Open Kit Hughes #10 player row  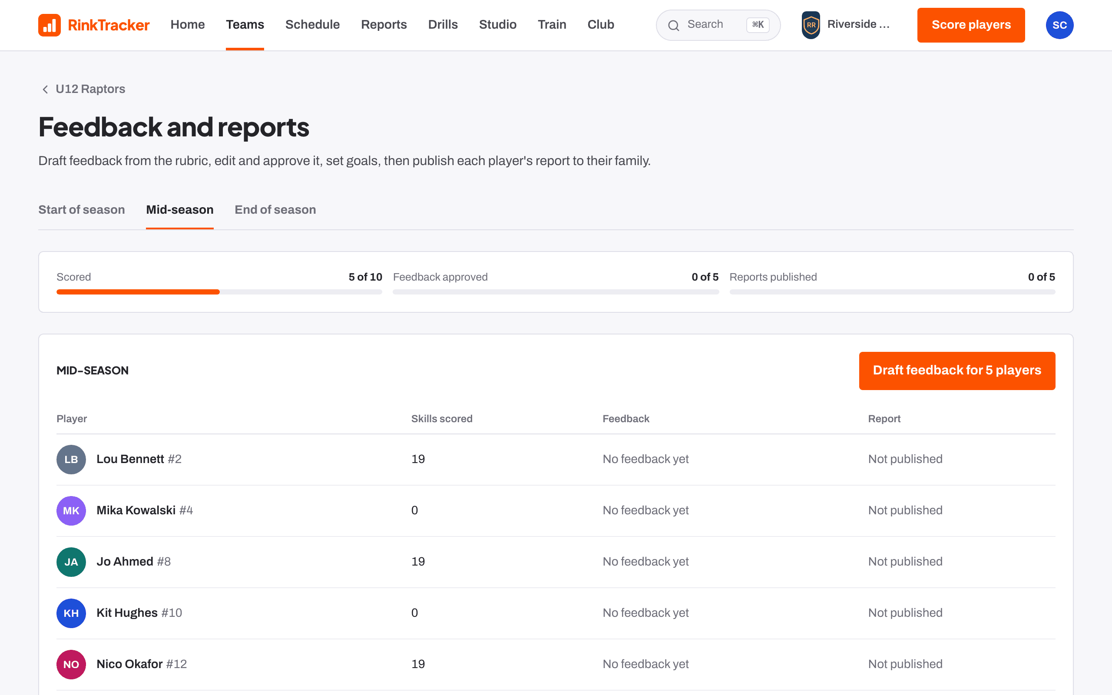click(x=556, y=613)
